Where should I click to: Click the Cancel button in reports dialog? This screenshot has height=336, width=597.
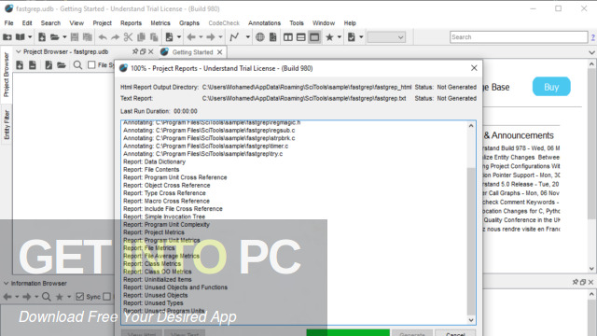[455, 333]
